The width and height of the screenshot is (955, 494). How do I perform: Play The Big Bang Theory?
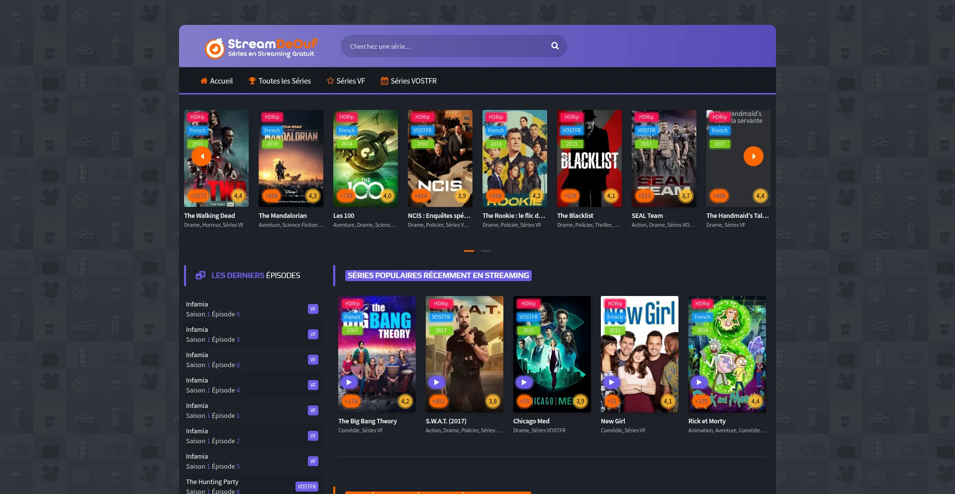pos(349,382)
